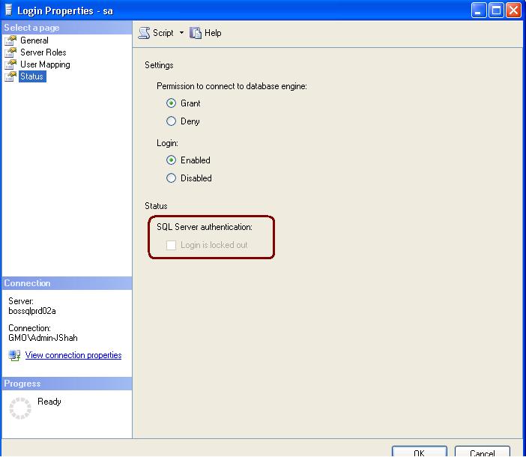Click the General page icon
Screen dimensions: 526x457
(10, 40)
